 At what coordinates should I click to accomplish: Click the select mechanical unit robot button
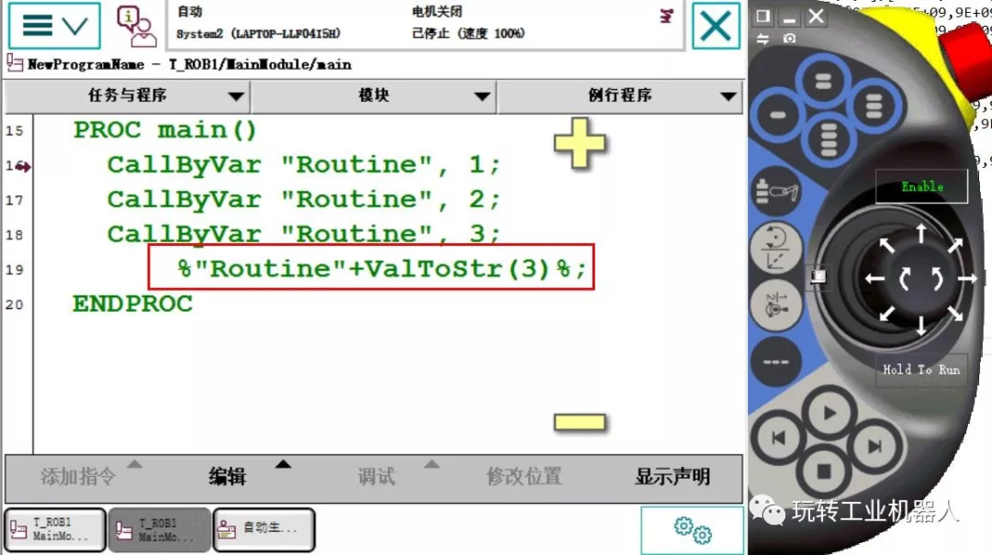point(776,194)
